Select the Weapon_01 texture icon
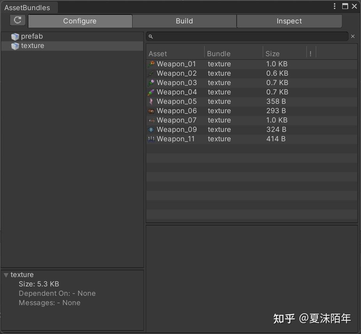 coord(150,64)
